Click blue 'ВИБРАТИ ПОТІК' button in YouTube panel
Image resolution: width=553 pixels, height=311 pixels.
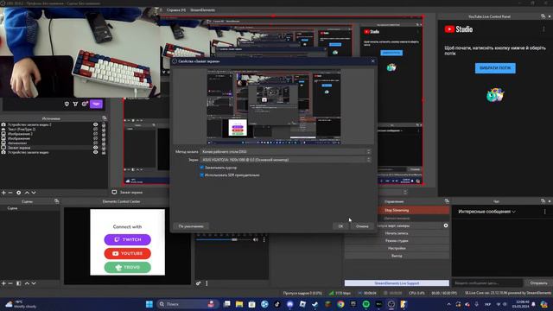[x=495, y=68]
